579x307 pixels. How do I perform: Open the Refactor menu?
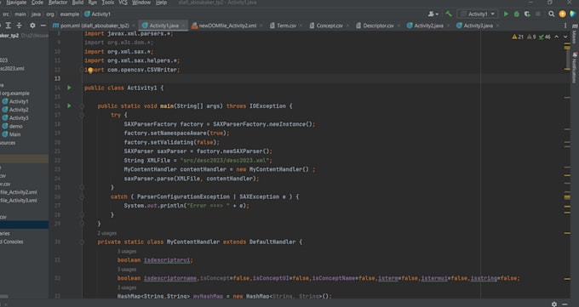[58, 3]
